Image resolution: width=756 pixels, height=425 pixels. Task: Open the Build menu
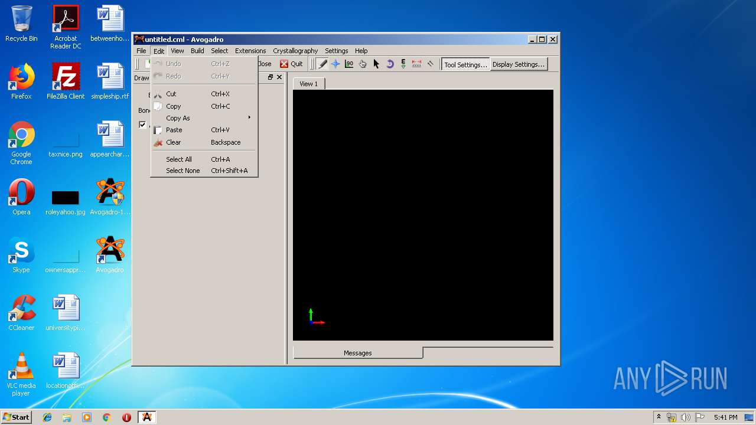197,51
